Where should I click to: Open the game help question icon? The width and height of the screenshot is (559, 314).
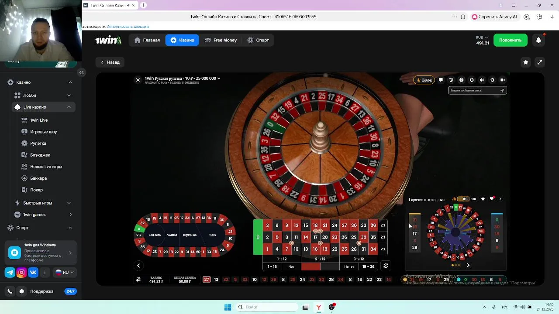(x=461, y=80)
